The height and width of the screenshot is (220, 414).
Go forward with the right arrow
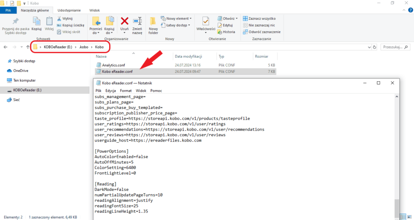click(14, 47)
